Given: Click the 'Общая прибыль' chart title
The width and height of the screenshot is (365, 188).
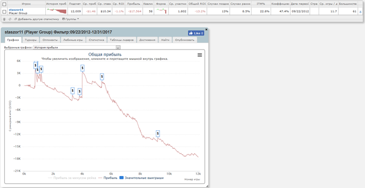Looking at the screenshot, I should click(x=105, y=55).
